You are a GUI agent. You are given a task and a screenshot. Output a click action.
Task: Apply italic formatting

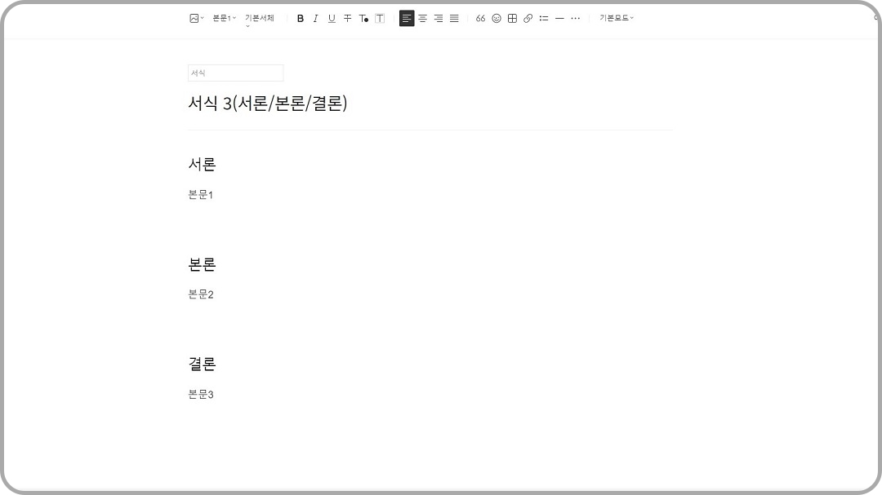tap(315, 18)
